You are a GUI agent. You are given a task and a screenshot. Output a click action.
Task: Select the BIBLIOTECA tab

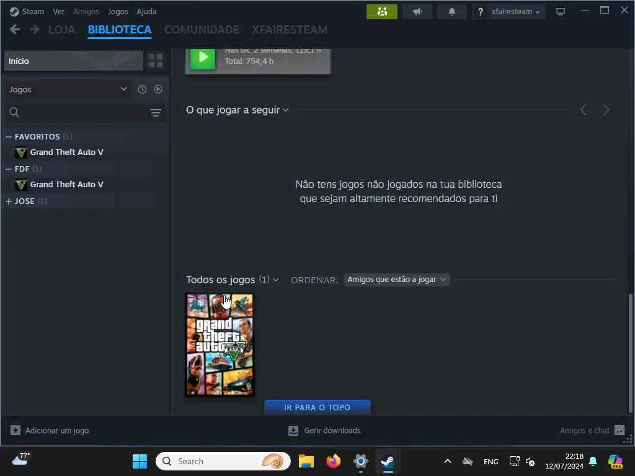[120, 30]
